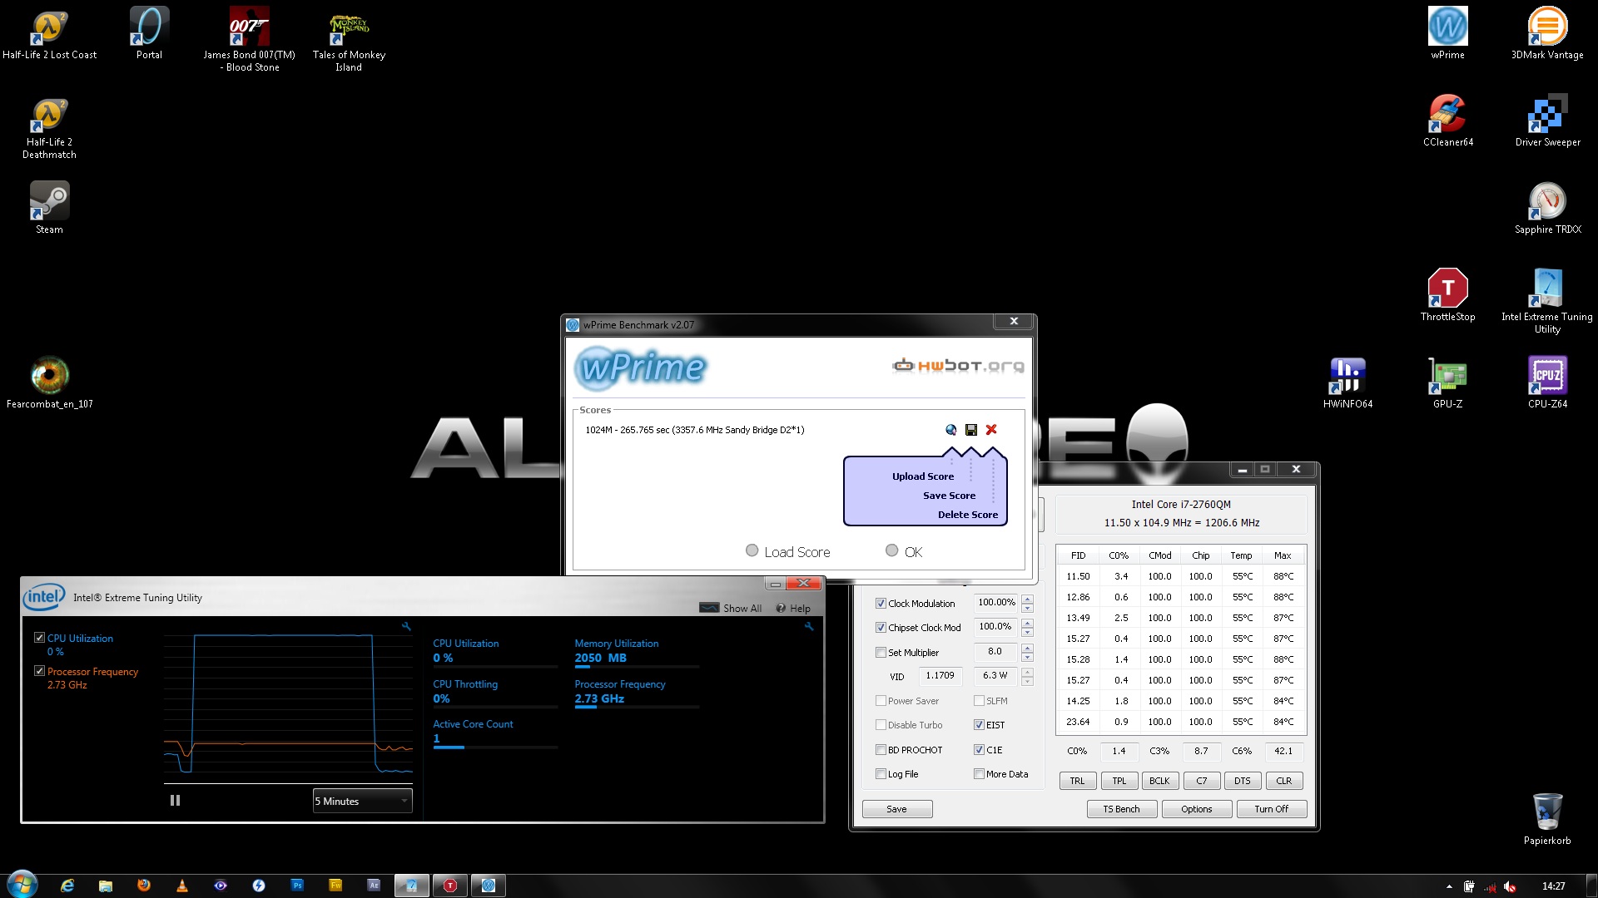The width and height of the screenshot is (1598, 898).
Task: Open Intel Extreme Tuning Utility desktop icon
Action: 1547,301
